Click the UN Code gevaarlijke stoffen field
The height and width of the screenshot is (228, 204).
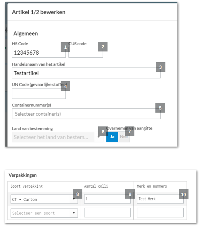click(x=39, y=94)
